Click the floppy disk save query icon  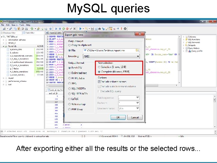[x=92, y=29]
